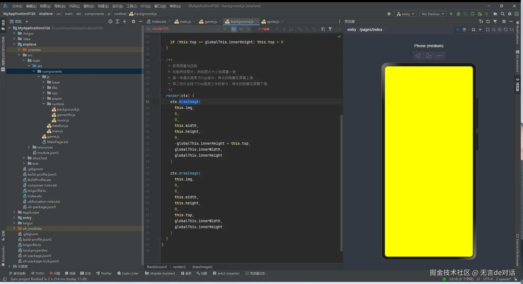Open the filter search results icon

click(330, 29)
